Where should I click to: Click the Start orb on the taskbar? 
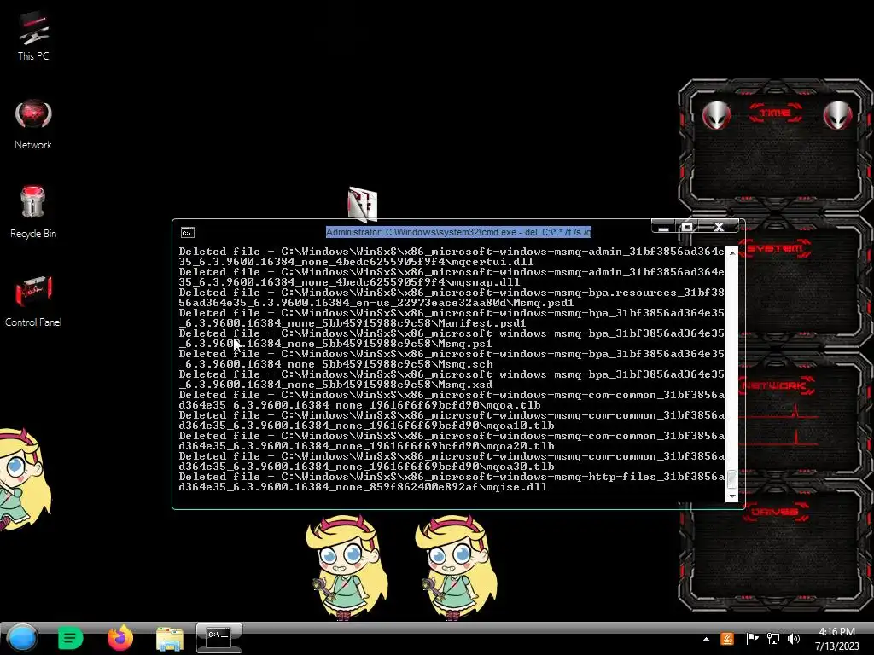point(22,638)
